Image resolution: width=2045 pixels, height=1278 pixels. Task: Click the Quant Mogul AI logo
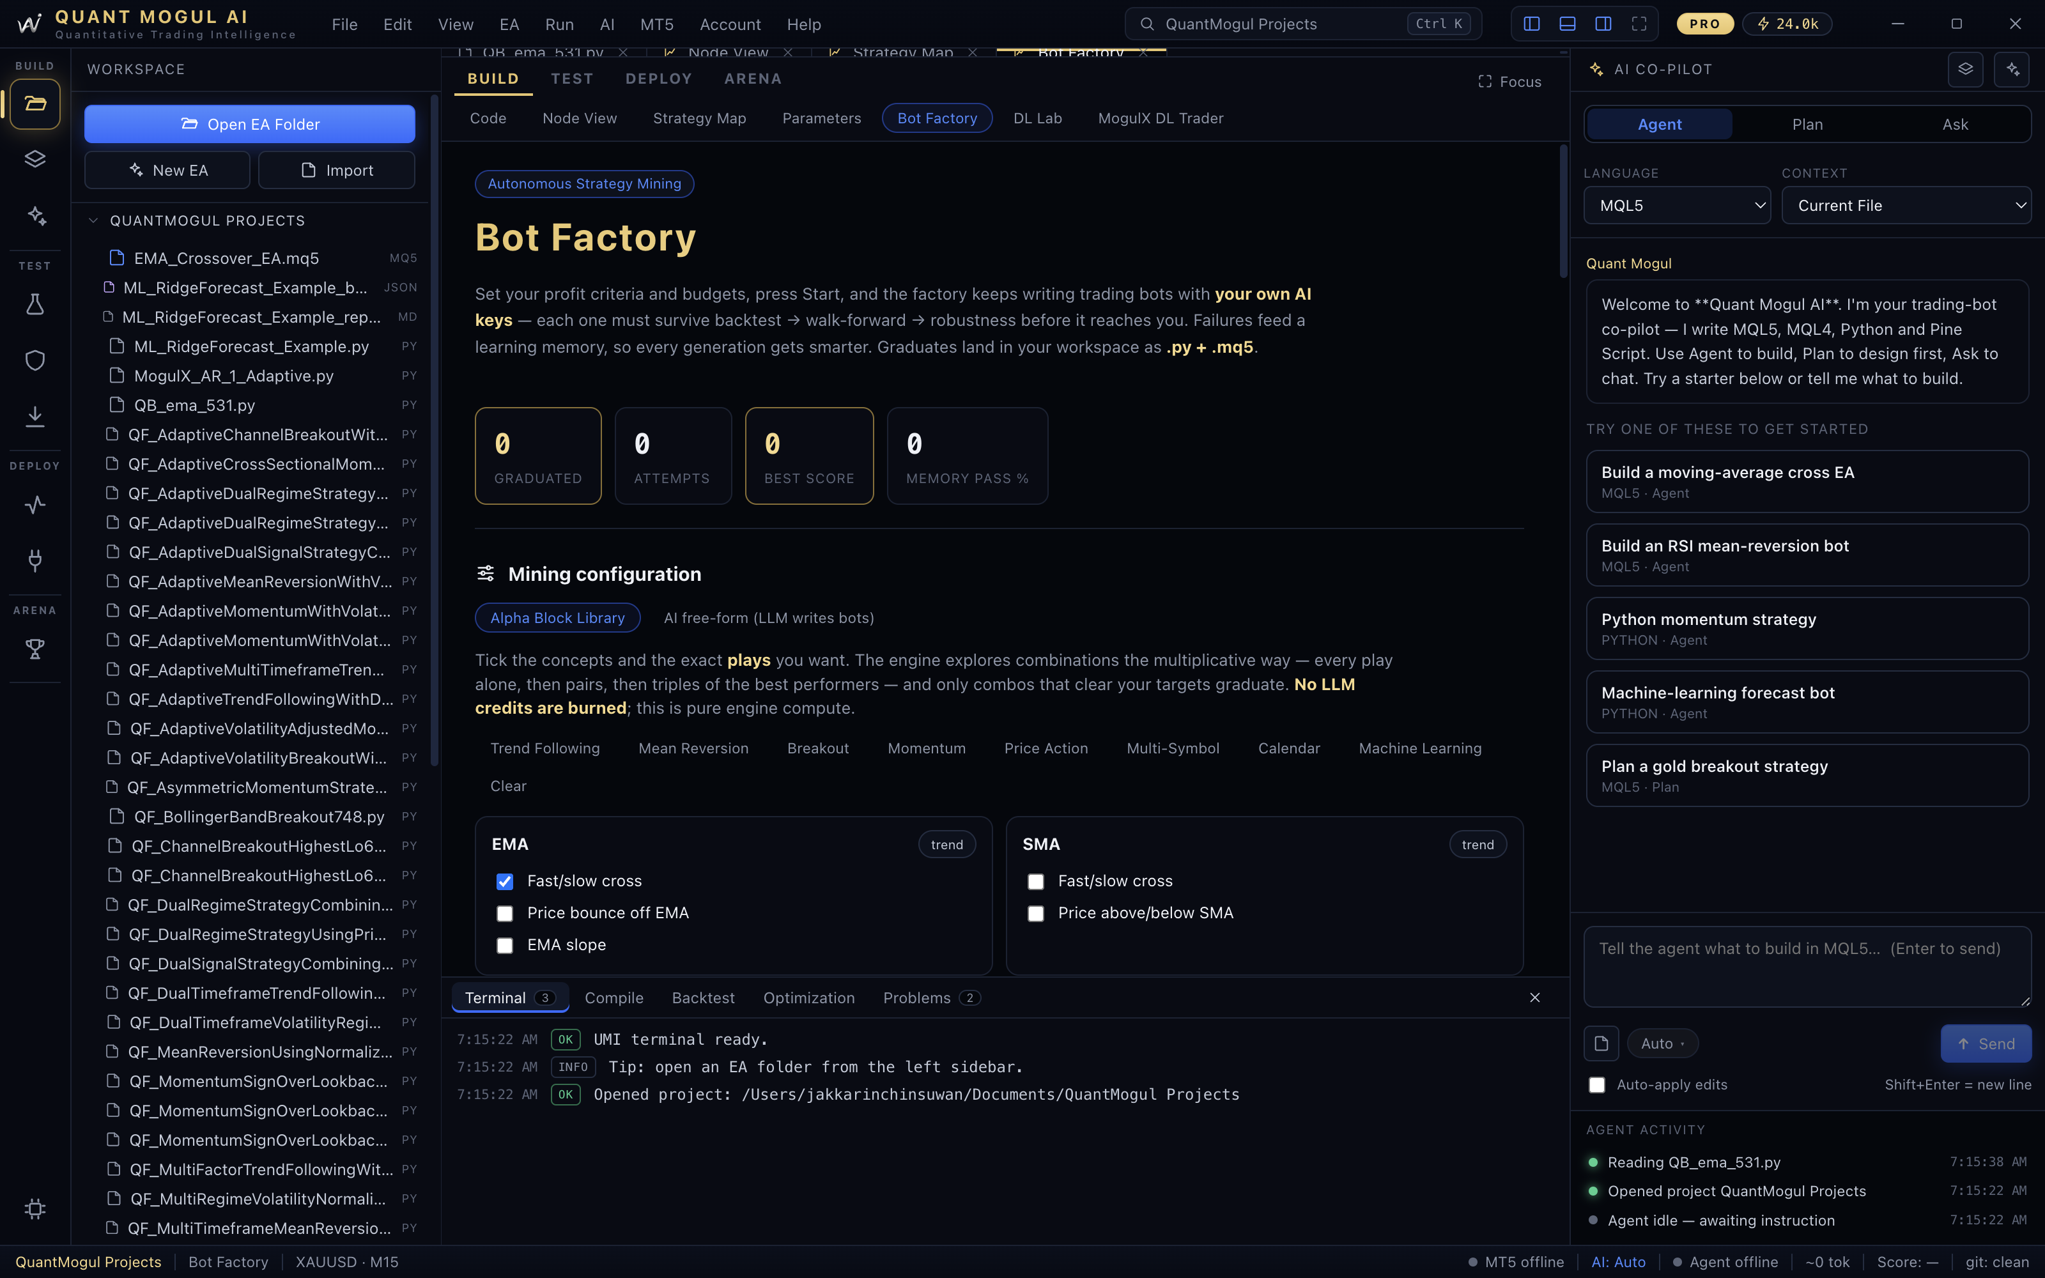(x=29, y=24)
